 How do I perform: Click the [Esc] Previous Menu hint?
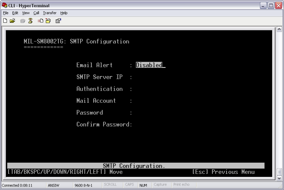(x=223, y=172)
